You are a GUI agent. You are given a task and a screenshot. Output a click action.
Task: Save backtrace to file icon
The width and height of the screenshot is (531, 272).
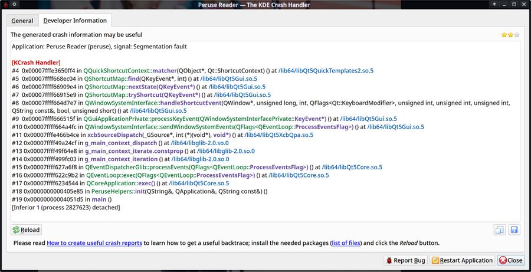(x=514, y=230)
